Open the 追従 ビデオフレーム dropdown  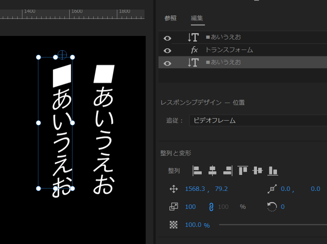(x=258, y=121)
